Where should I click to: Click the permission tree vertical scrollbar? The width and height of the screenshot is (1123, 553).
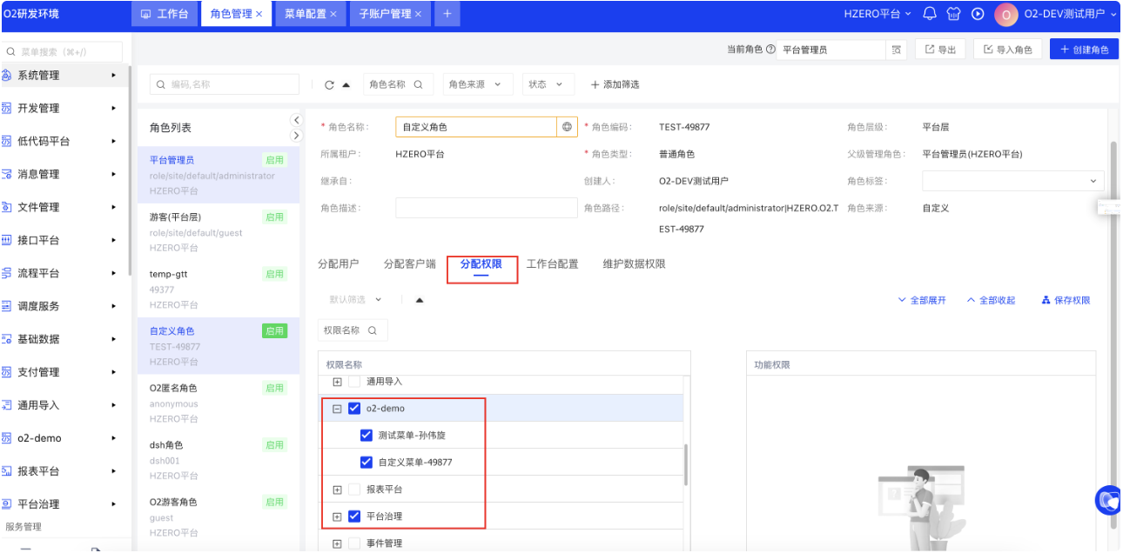coord(686,465)
